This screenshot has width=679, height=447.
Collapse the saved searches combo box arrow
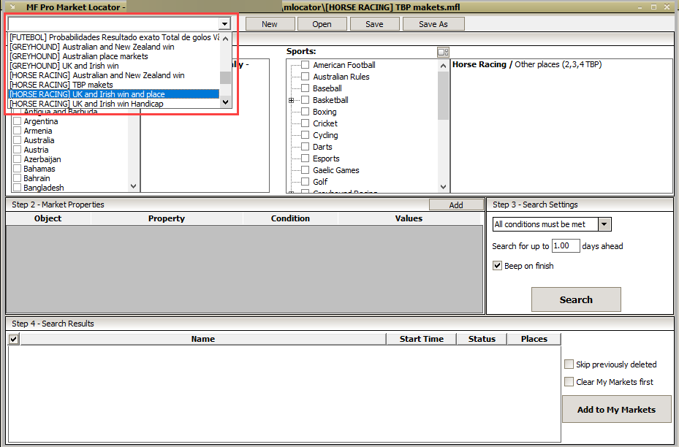(225, 24)
